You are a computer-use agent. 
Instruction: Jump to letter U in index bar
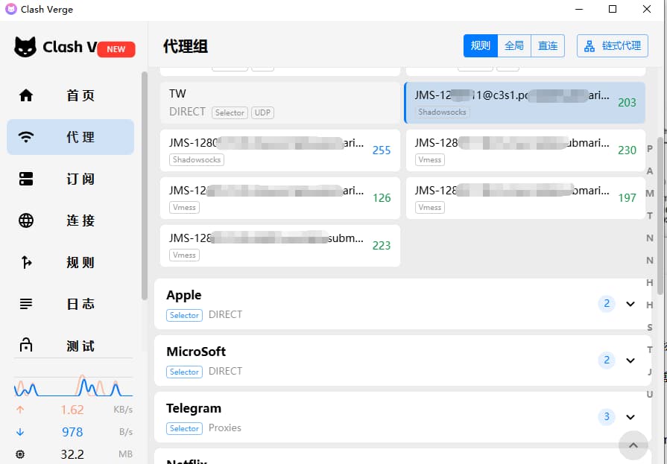point(650,394)
